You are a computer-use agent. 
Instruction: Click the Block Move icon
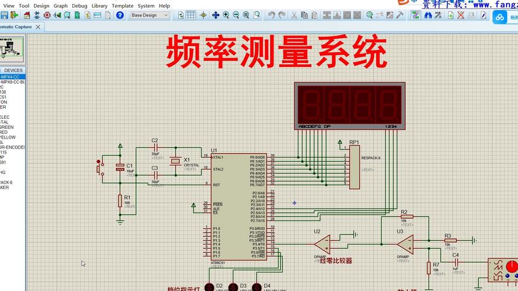[337, 15]
